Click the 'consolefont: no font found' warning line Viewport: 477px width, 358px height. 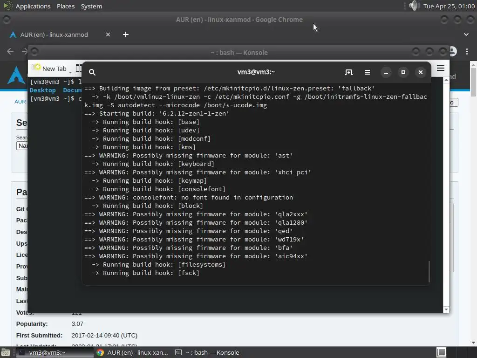point(189,198)
